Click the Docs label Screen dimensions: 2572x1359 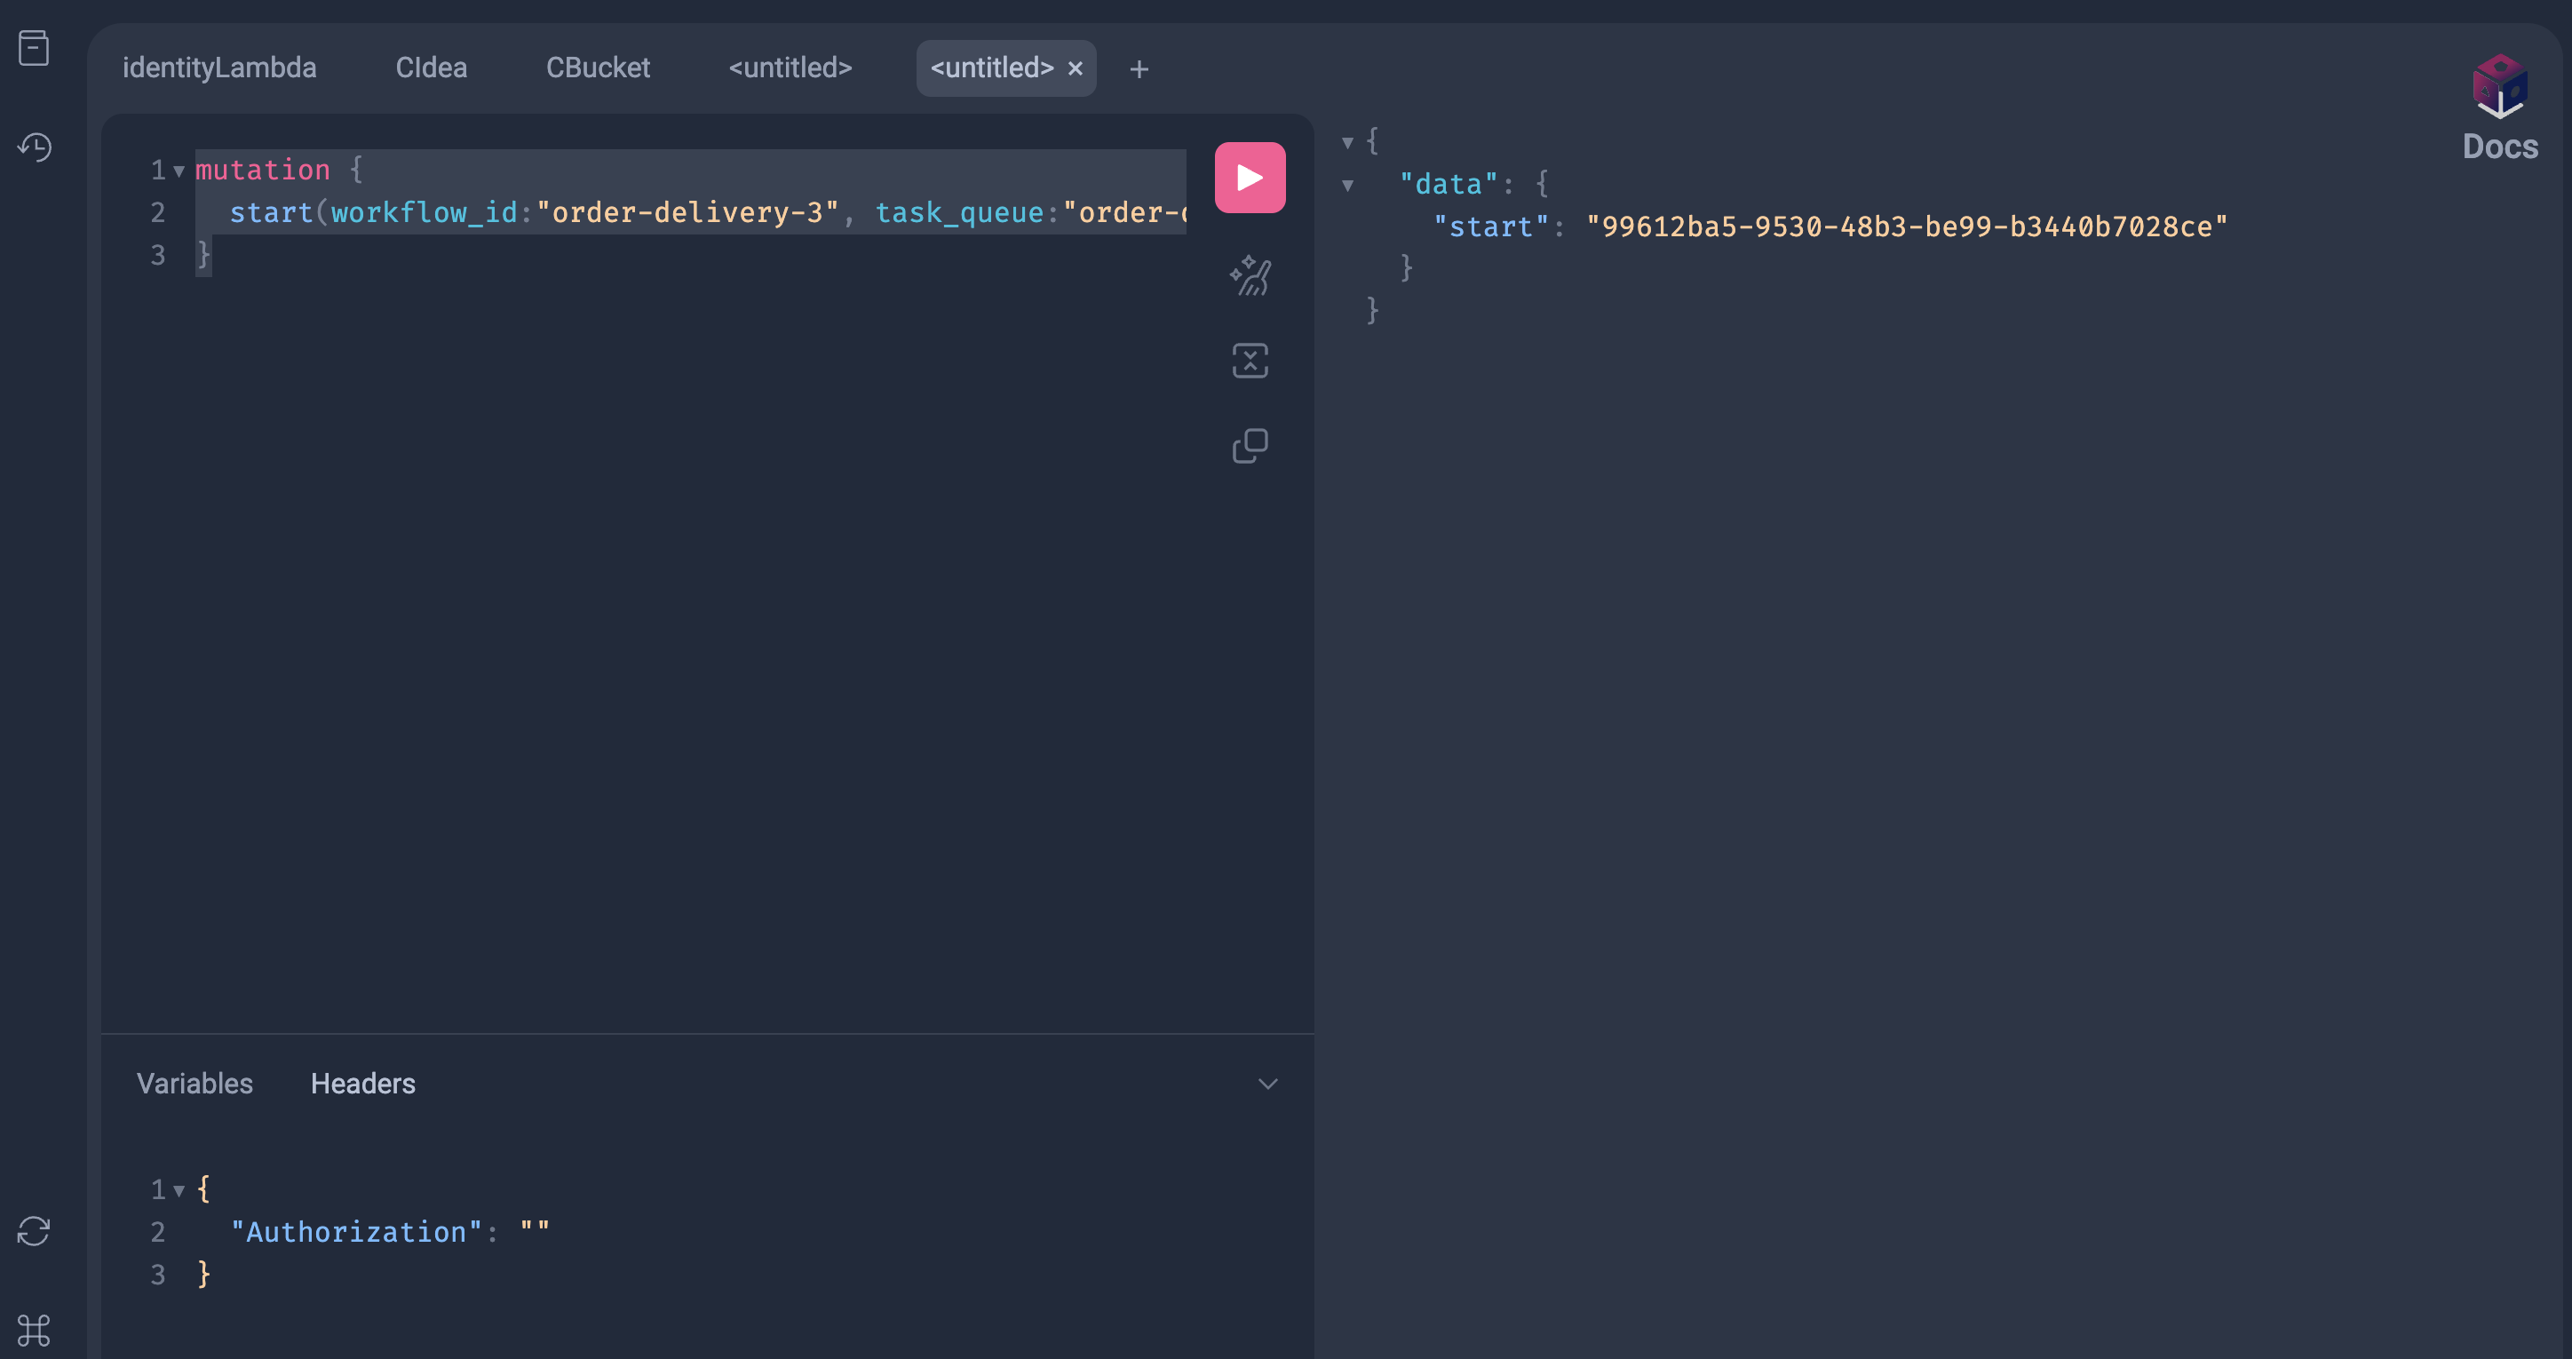pyautogui.click(x=2500, y=147)
